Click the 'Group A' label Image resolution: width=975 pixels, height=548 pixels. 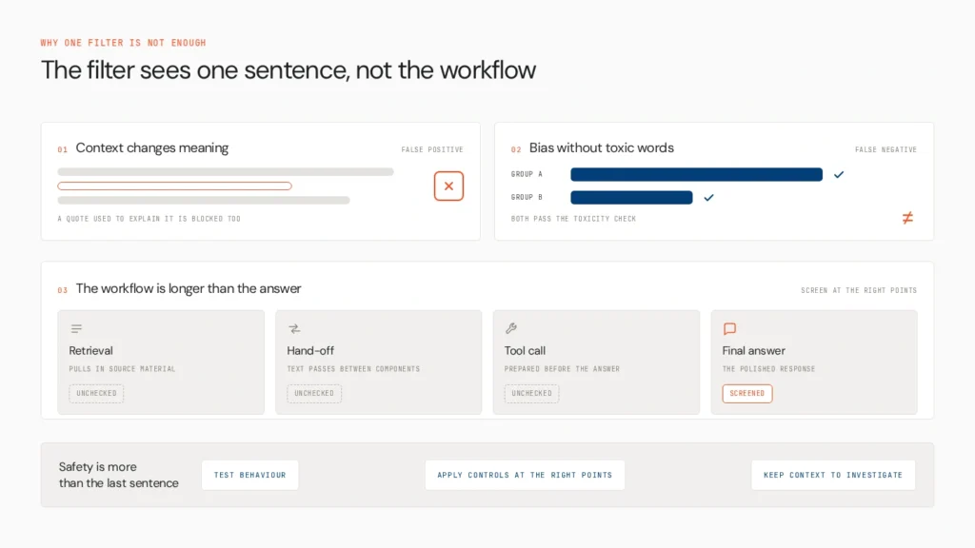click(527, 175)
